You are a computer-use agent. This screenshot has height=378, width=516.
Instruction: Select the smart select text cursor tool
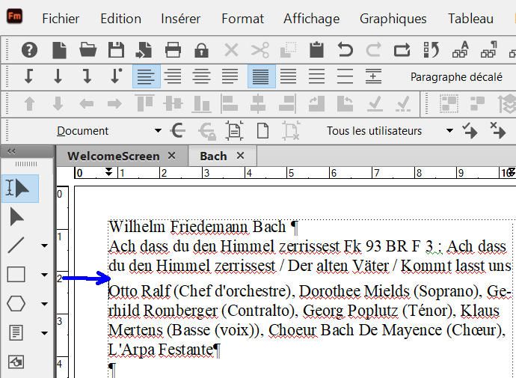click(x=20, y=189)
